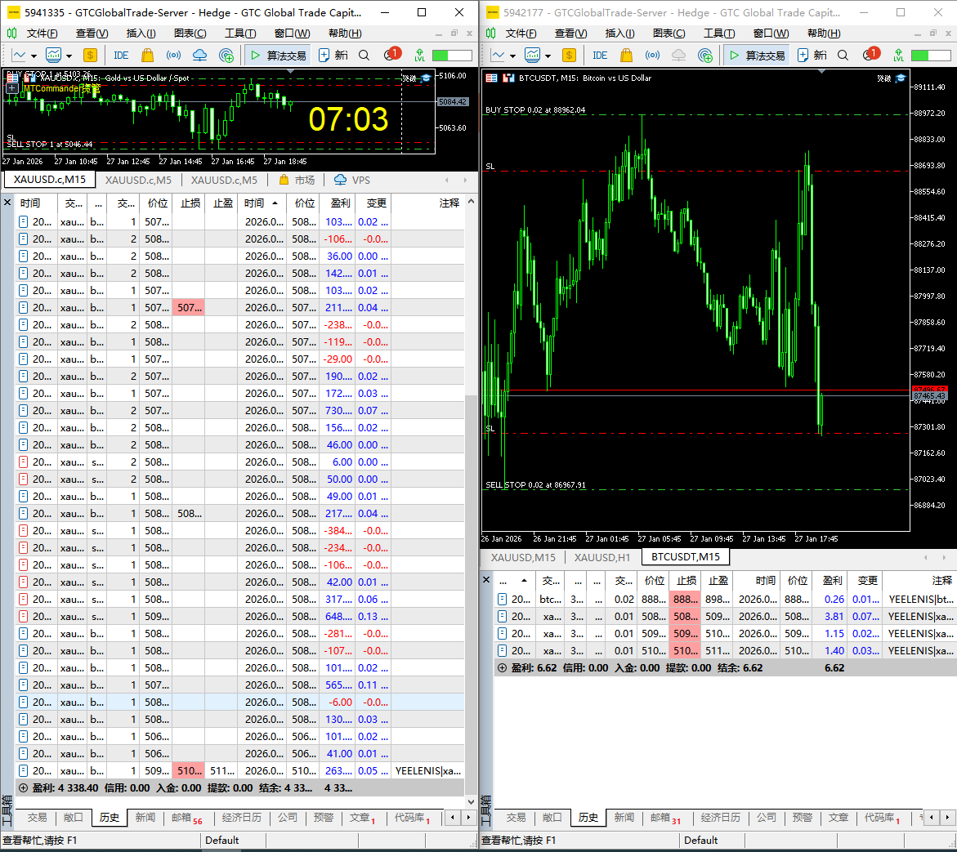Toggle 算法交易 in 5941335 window
The height and width of the screenshot is (852, 957).
pyautogui.click(x=279, y=56)
